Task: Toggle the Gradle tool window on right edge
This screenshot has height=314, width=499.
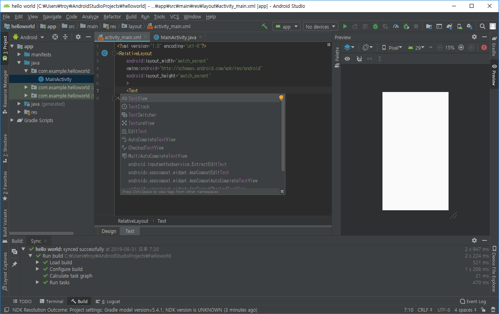Action: click(494, 47)
